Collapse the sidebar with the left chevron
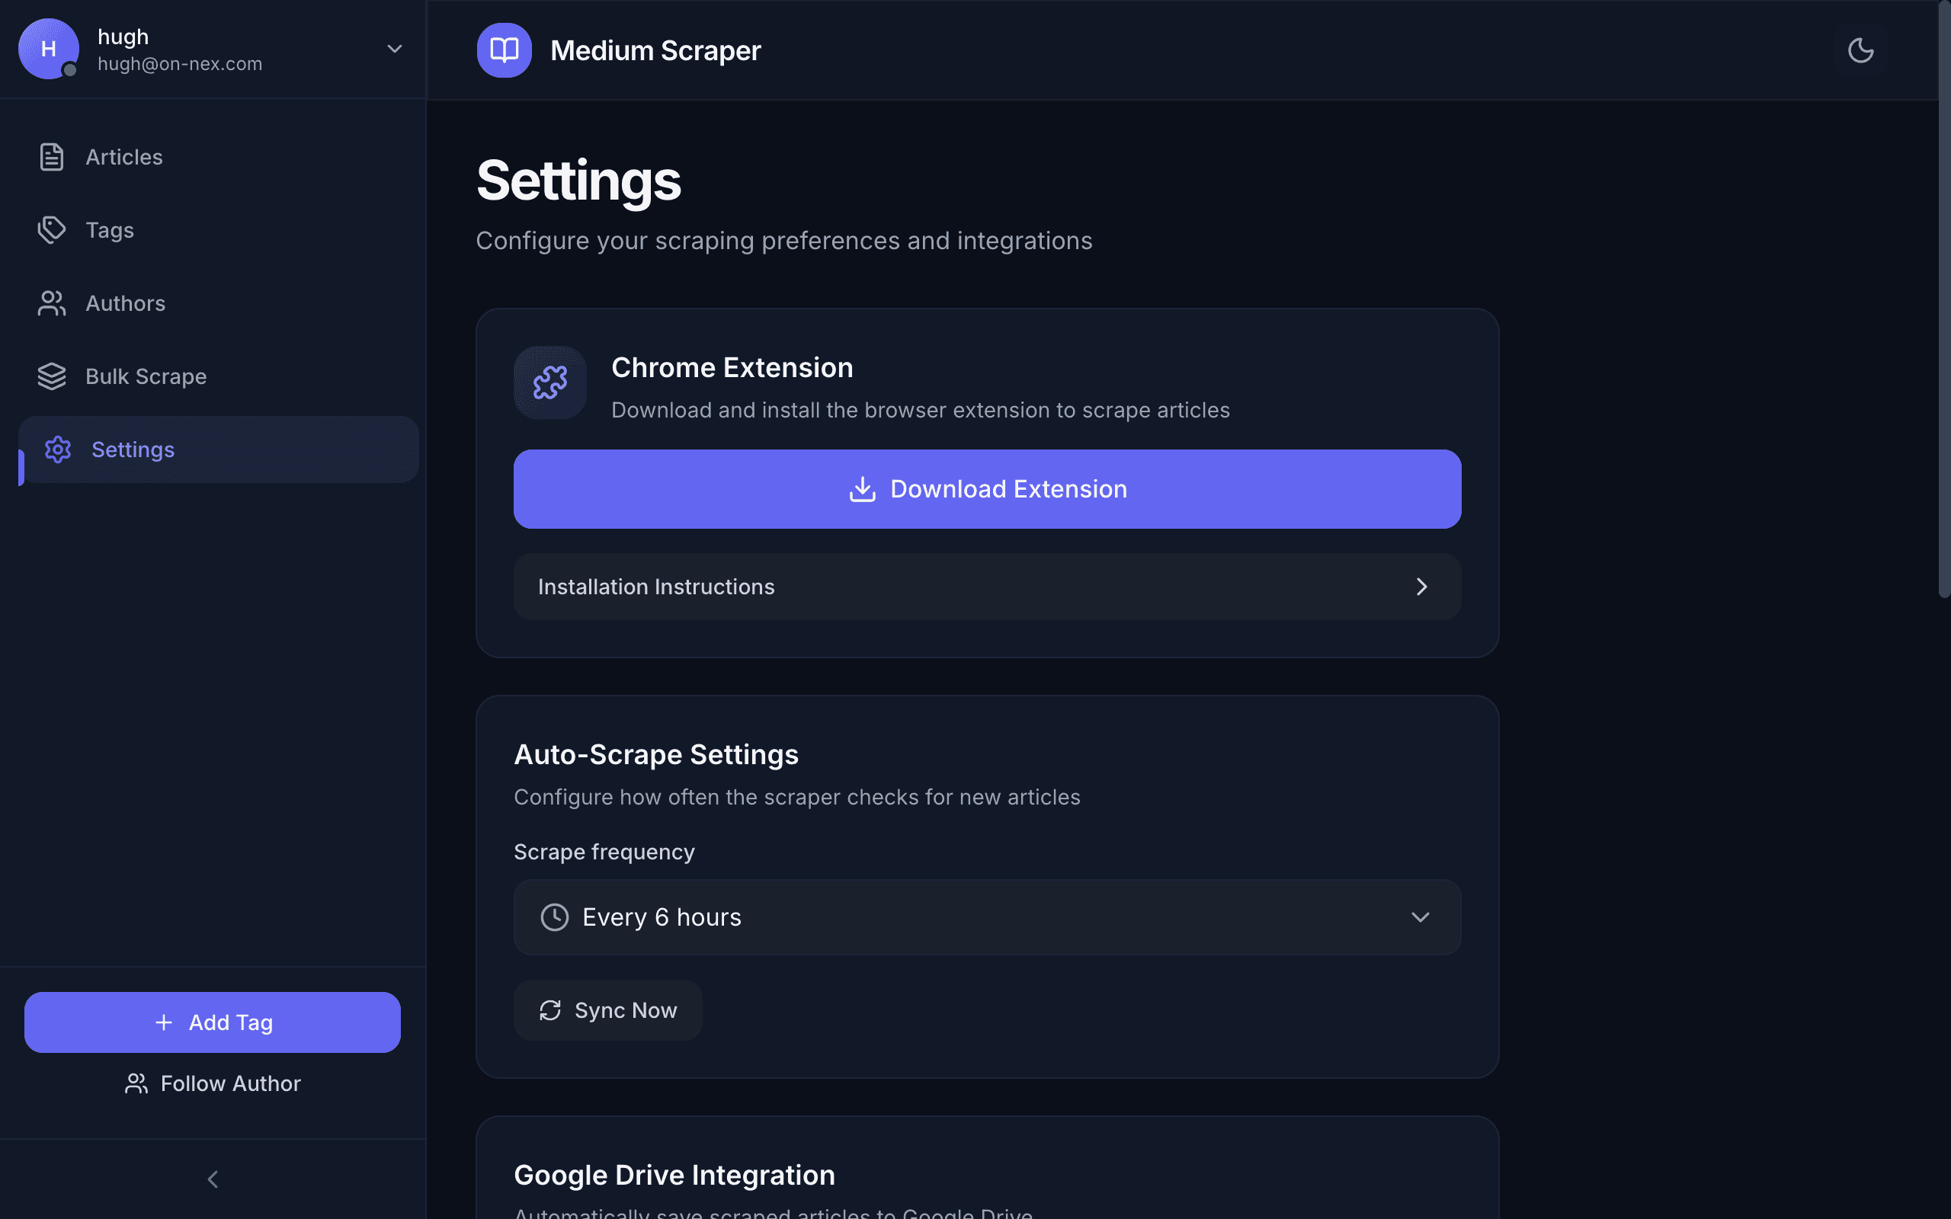Viewport: 1951px width, 1219px height. coord(213,1179)
